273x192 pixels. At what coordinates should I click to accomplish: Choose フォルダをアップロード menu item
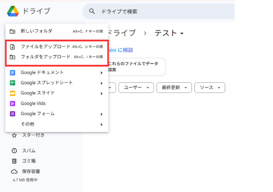coord(45,57)
